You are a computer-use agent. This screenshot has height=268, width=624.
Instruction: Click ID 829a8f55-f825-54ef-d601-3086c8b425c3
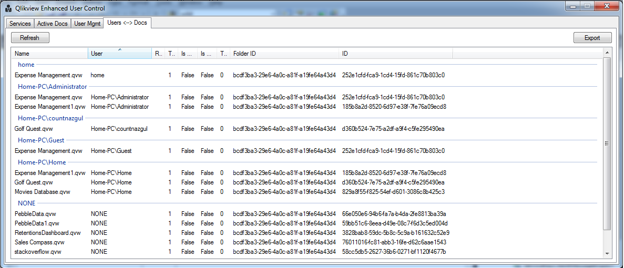coord(393,192)
